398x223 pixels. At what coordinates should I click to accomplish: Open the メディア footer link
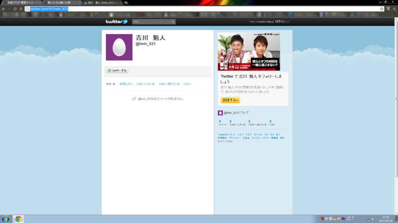pos(265,138)
